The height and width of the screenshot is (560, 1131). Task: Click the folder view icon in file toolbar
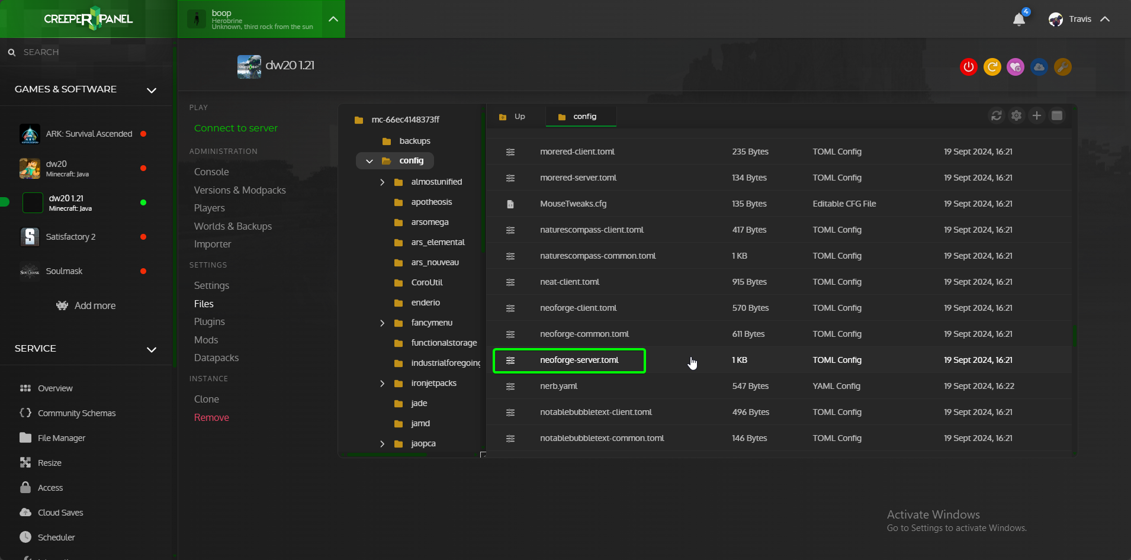[x=1057, y=115]
